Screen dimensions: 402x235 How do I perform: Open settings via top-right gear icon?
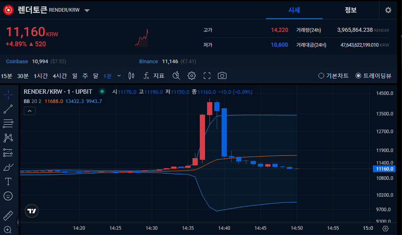(x=388, y=10)
